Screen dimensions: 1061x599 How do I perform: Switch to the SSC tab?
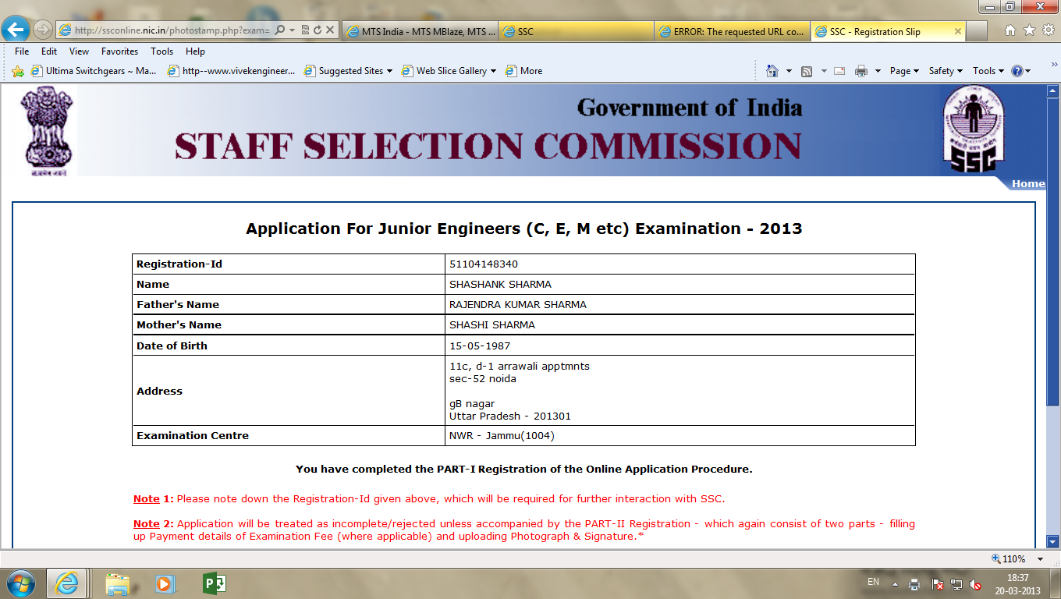coord(576,32)
